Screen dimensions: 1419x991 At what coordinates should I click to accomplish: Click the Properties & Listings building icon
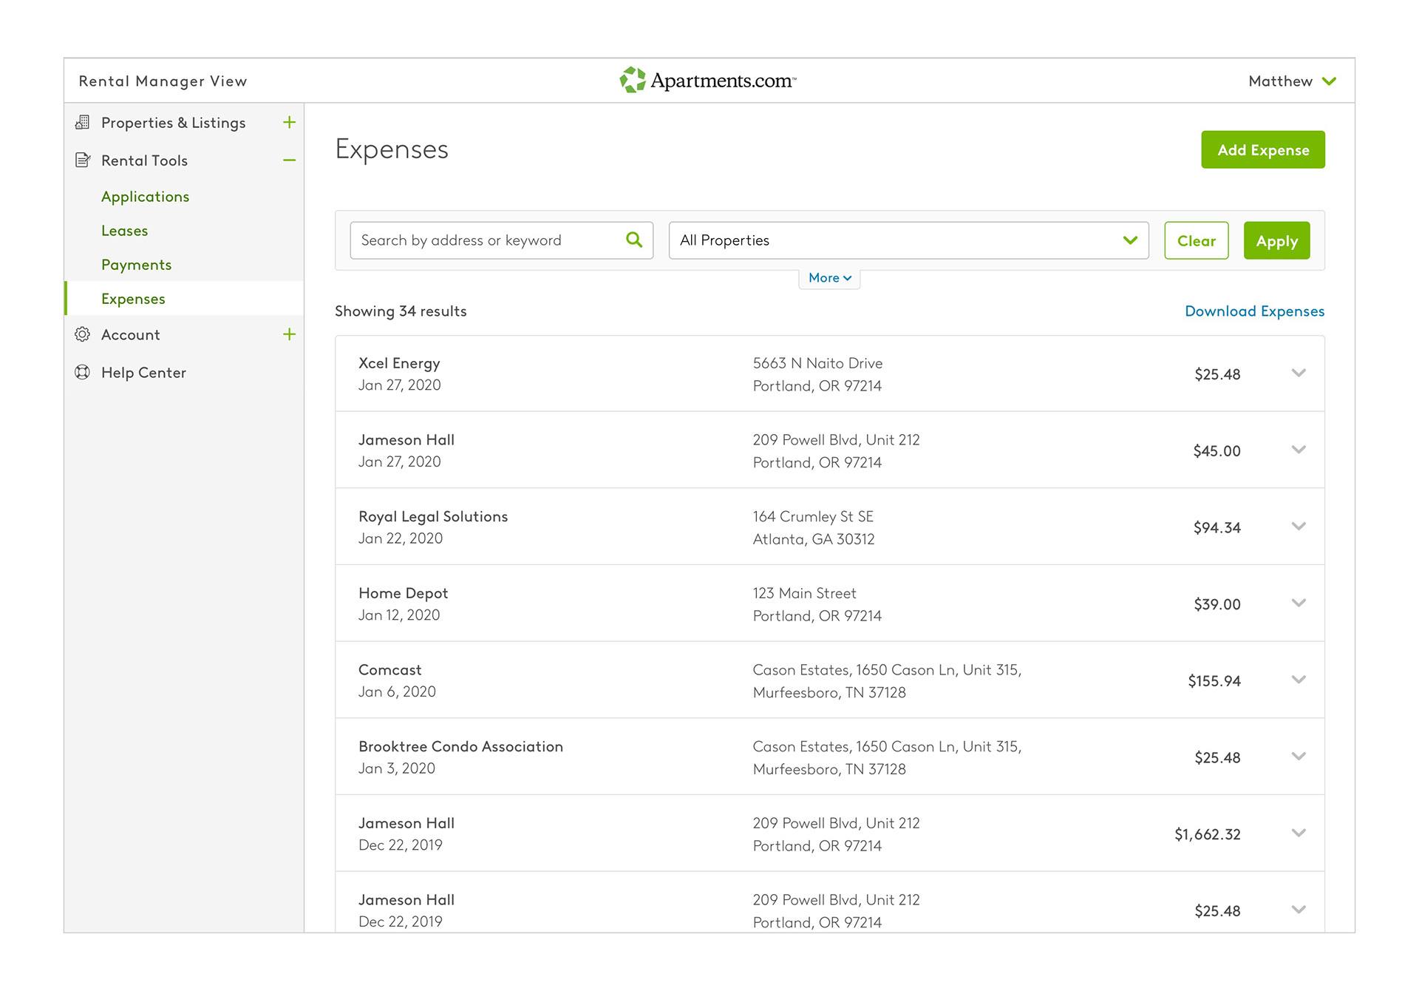83,122
